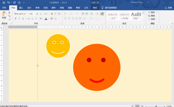Click the Undo arrow icon
The image size is (174, 107).
point(8,2)
